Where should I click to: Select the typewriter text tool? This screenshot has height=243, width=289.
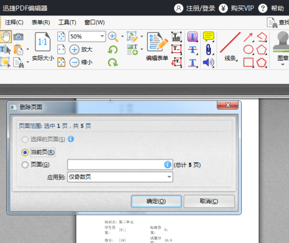176,36
